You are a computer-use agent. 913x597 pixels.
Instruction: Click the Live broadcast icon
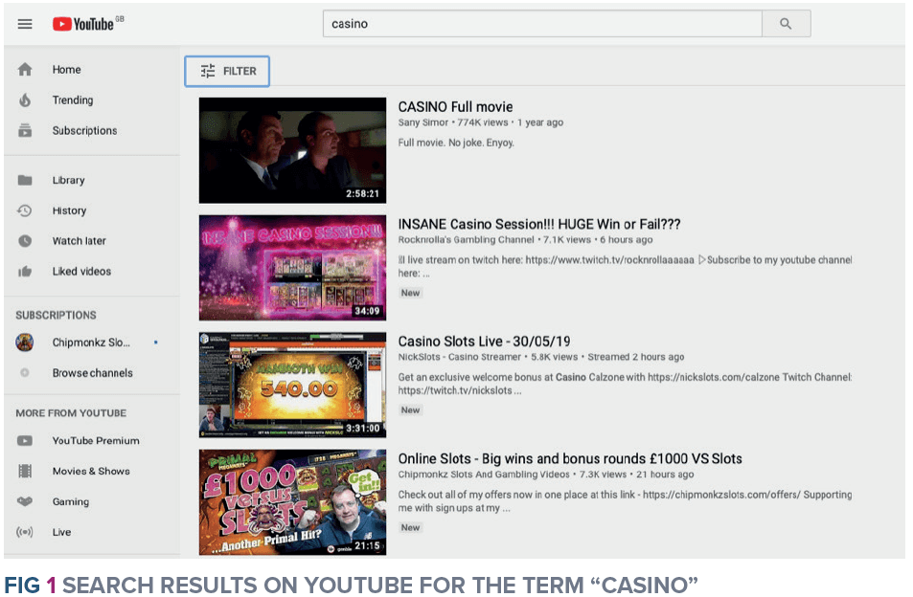click(25, 532)
